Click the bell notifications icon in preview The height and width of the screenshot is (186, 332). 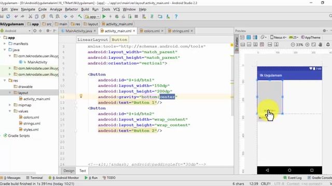[x=328, y=44]
